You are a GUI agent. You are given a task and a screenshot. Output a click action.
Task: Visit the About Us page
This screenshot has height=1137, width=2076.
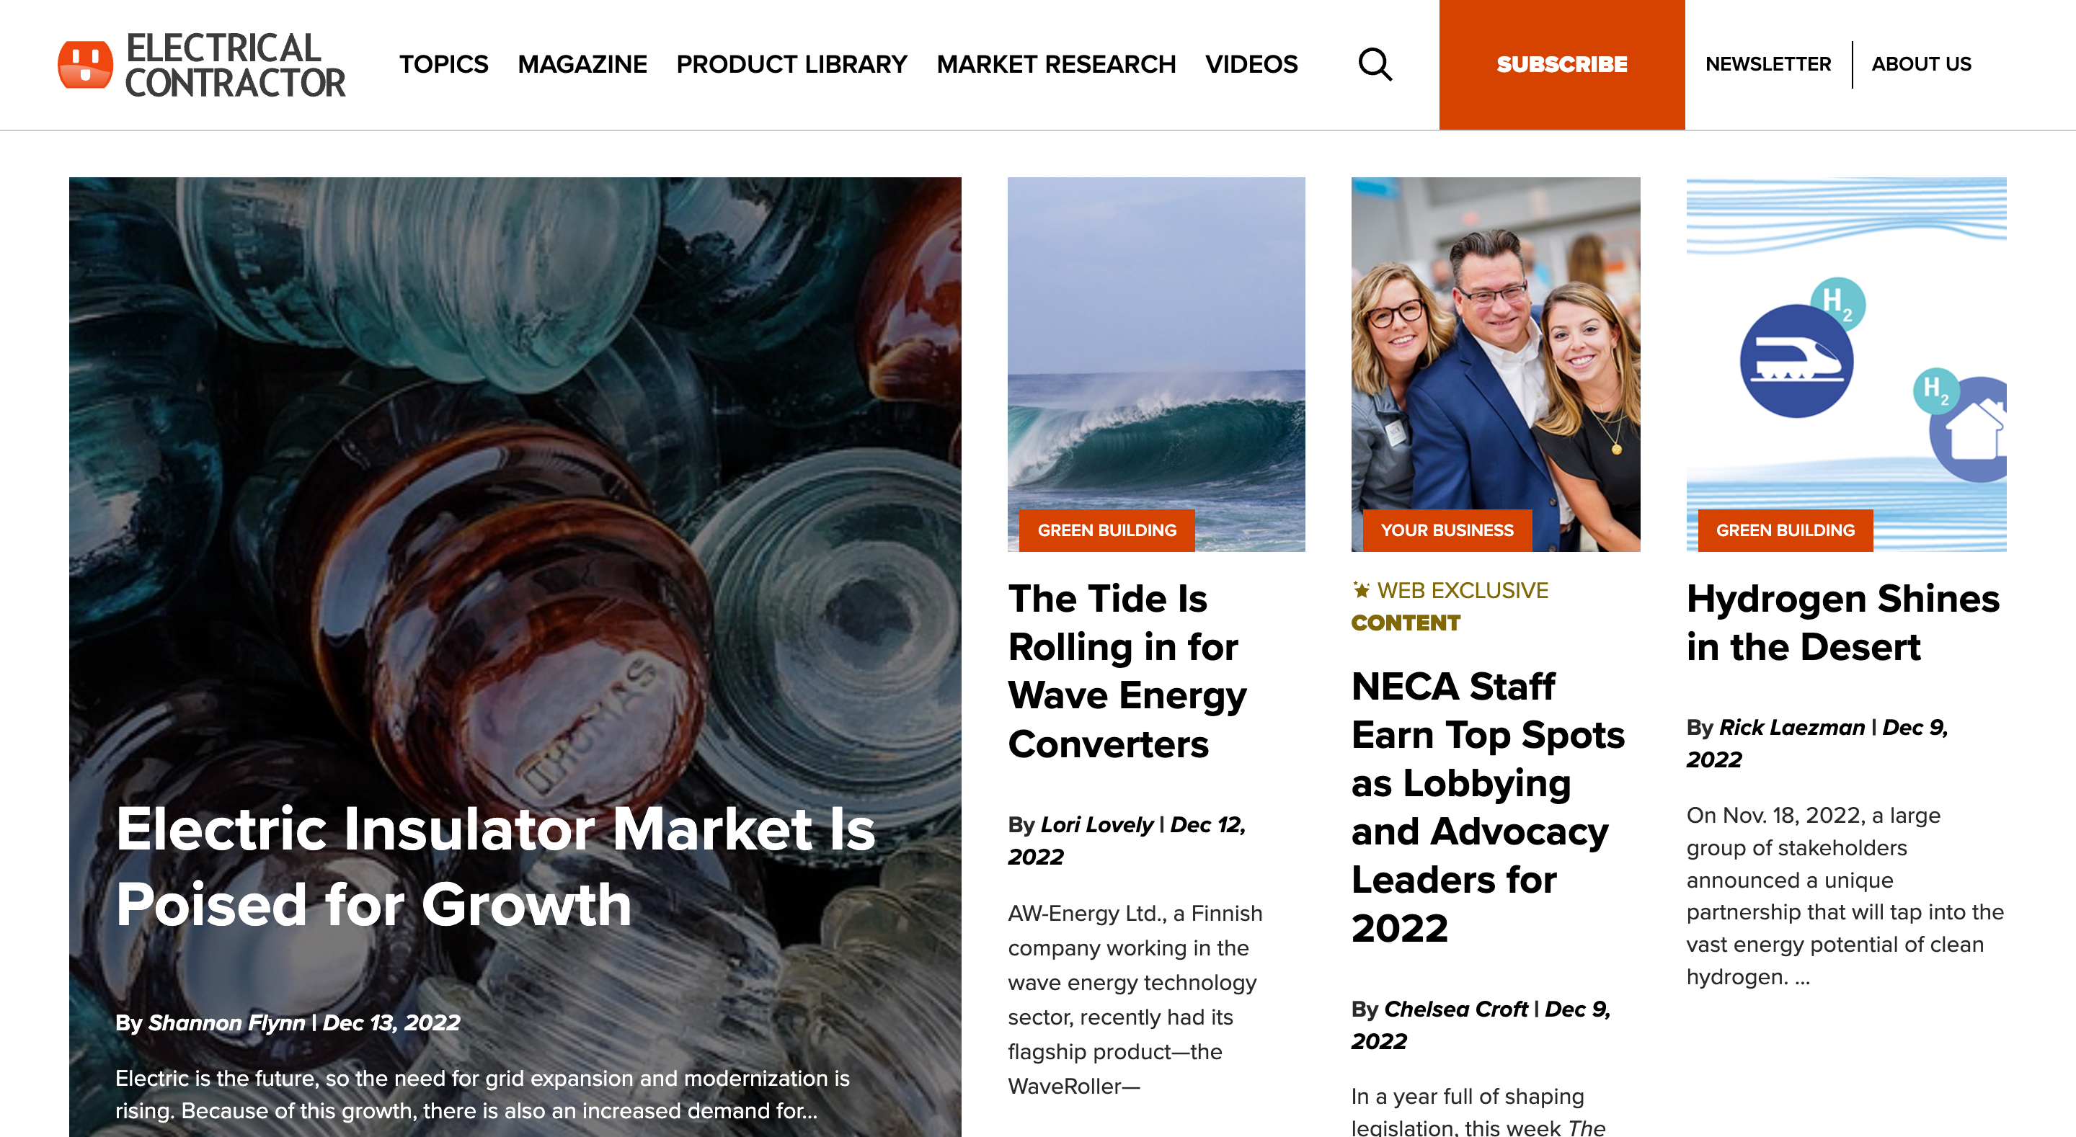tap(1920, 64)
